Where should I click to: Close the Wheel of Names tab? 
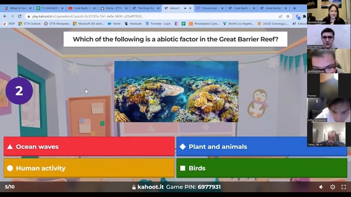31,8
